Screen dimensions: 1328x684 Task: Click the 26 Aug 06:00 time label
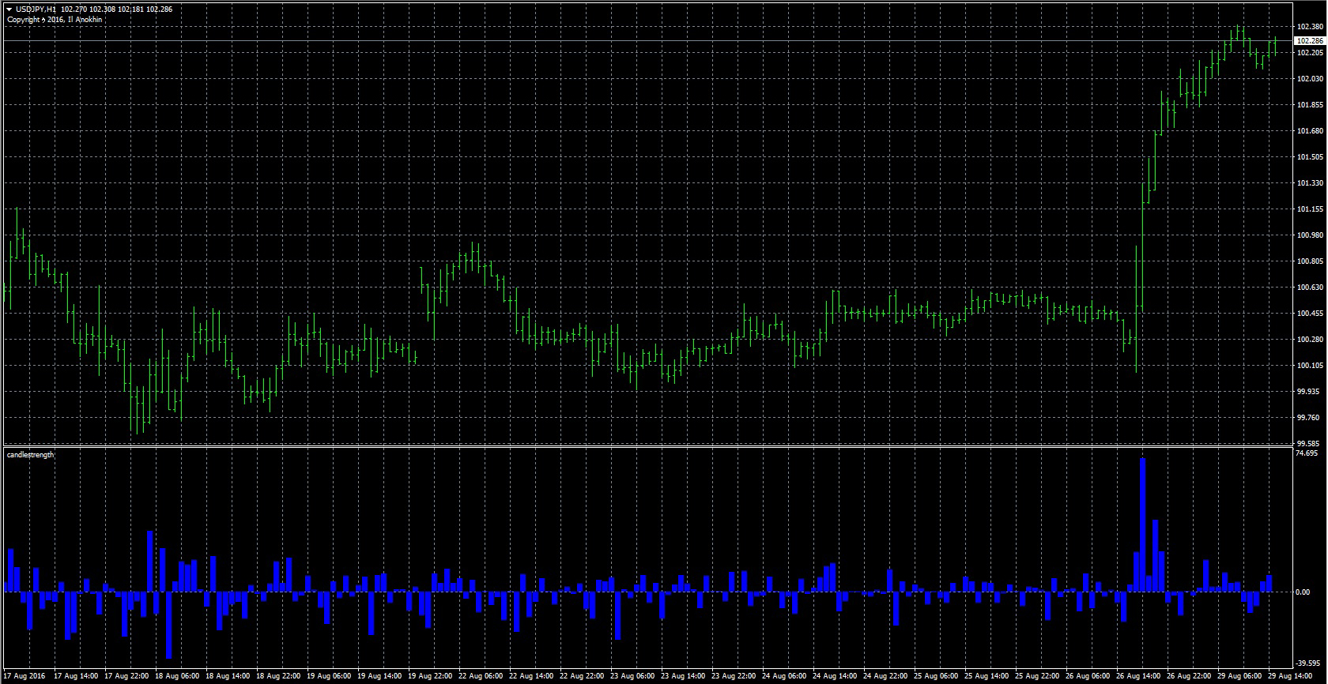pos(1088,676)
